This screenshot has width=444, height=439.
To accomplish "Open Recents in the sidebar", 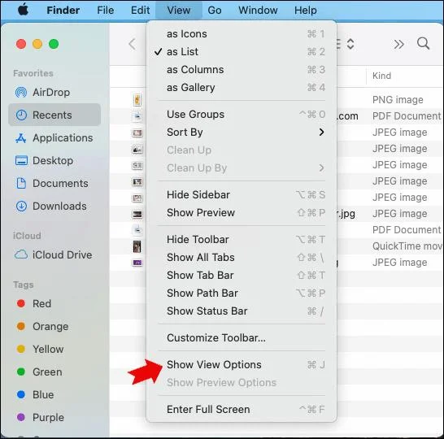I will 54,115.
